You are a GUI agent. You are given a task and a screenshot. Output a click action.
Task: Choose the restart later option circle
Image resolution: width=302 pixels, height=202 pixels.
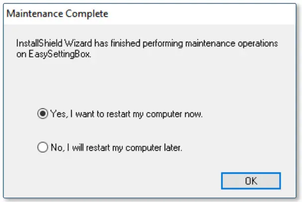42,147
